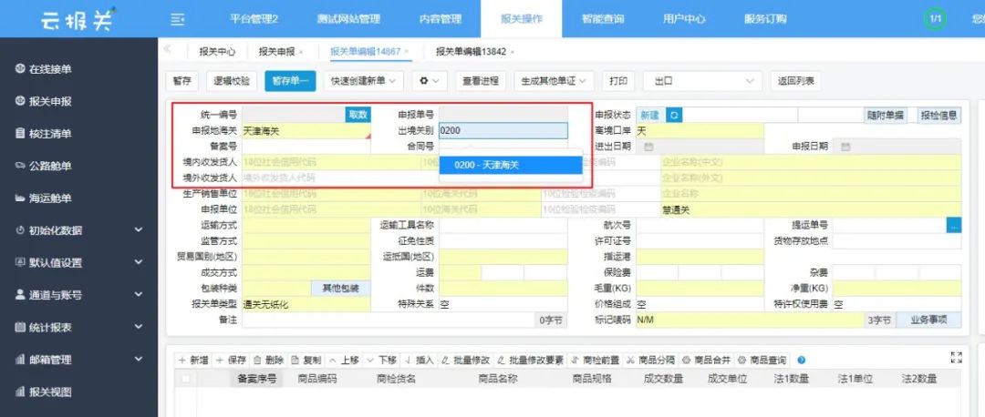Open the gear settings dropdown

click(x=430, y=81)
